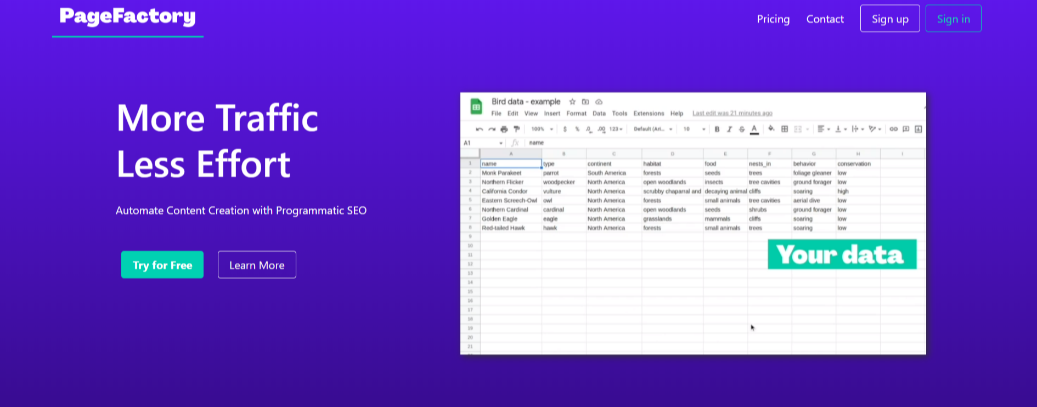Click the Borders grid icon
Screen dimensions: 1037x407
(785, 129)
